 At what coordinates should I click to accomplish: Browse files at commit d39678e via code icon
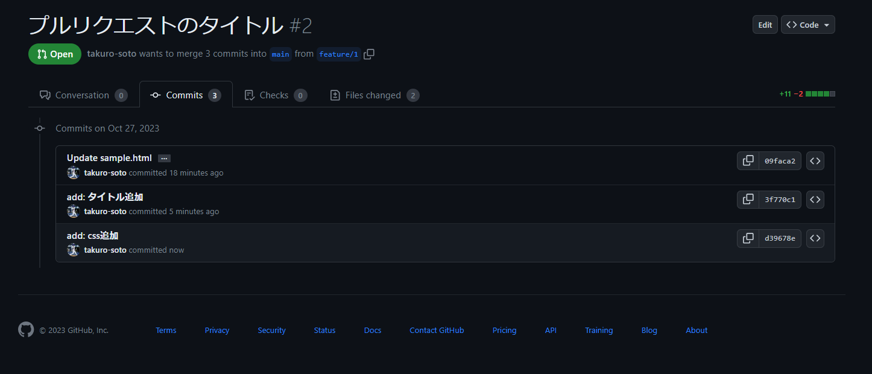[815, 238]
